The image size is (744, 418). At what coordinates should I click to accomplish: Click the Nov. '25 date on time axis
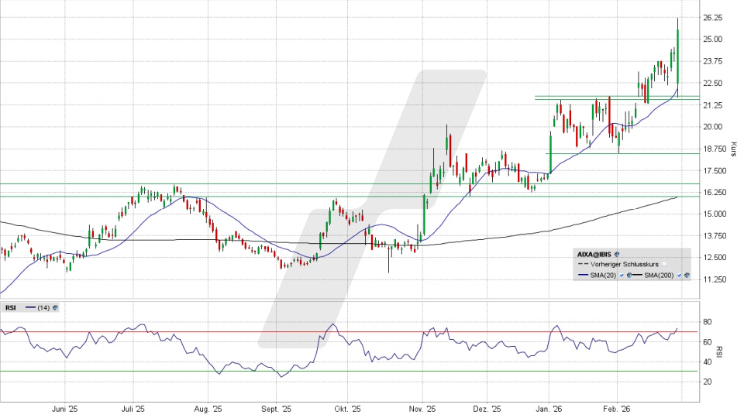(x=422, y=409)
